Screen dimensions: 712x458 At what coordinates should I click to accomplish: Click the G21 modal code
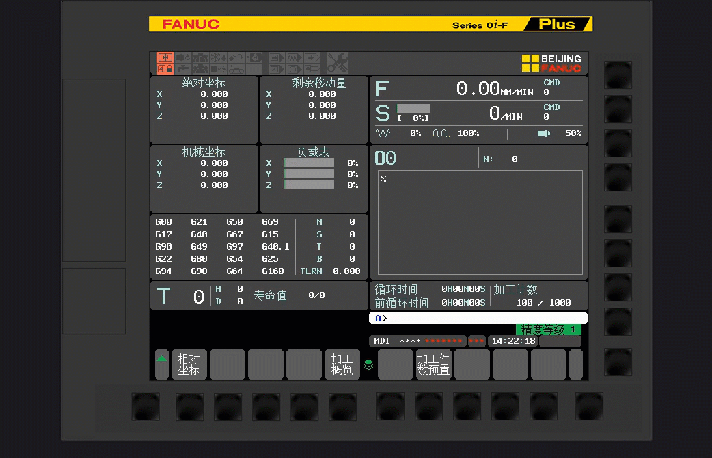[x=199, y=221]
